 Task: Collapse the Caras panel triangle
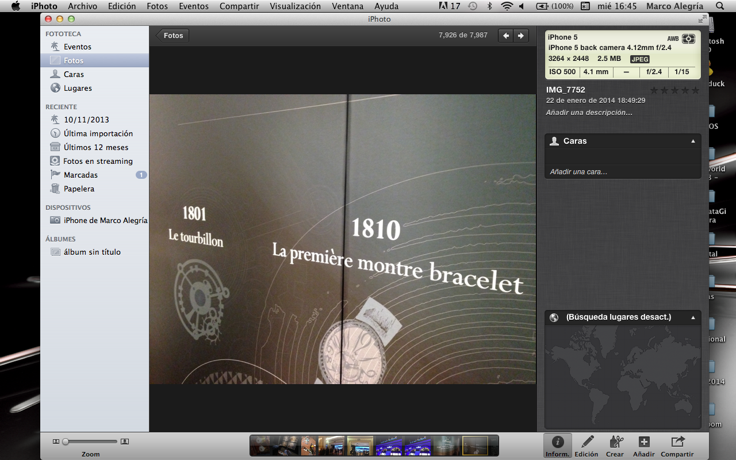[693, 141]
